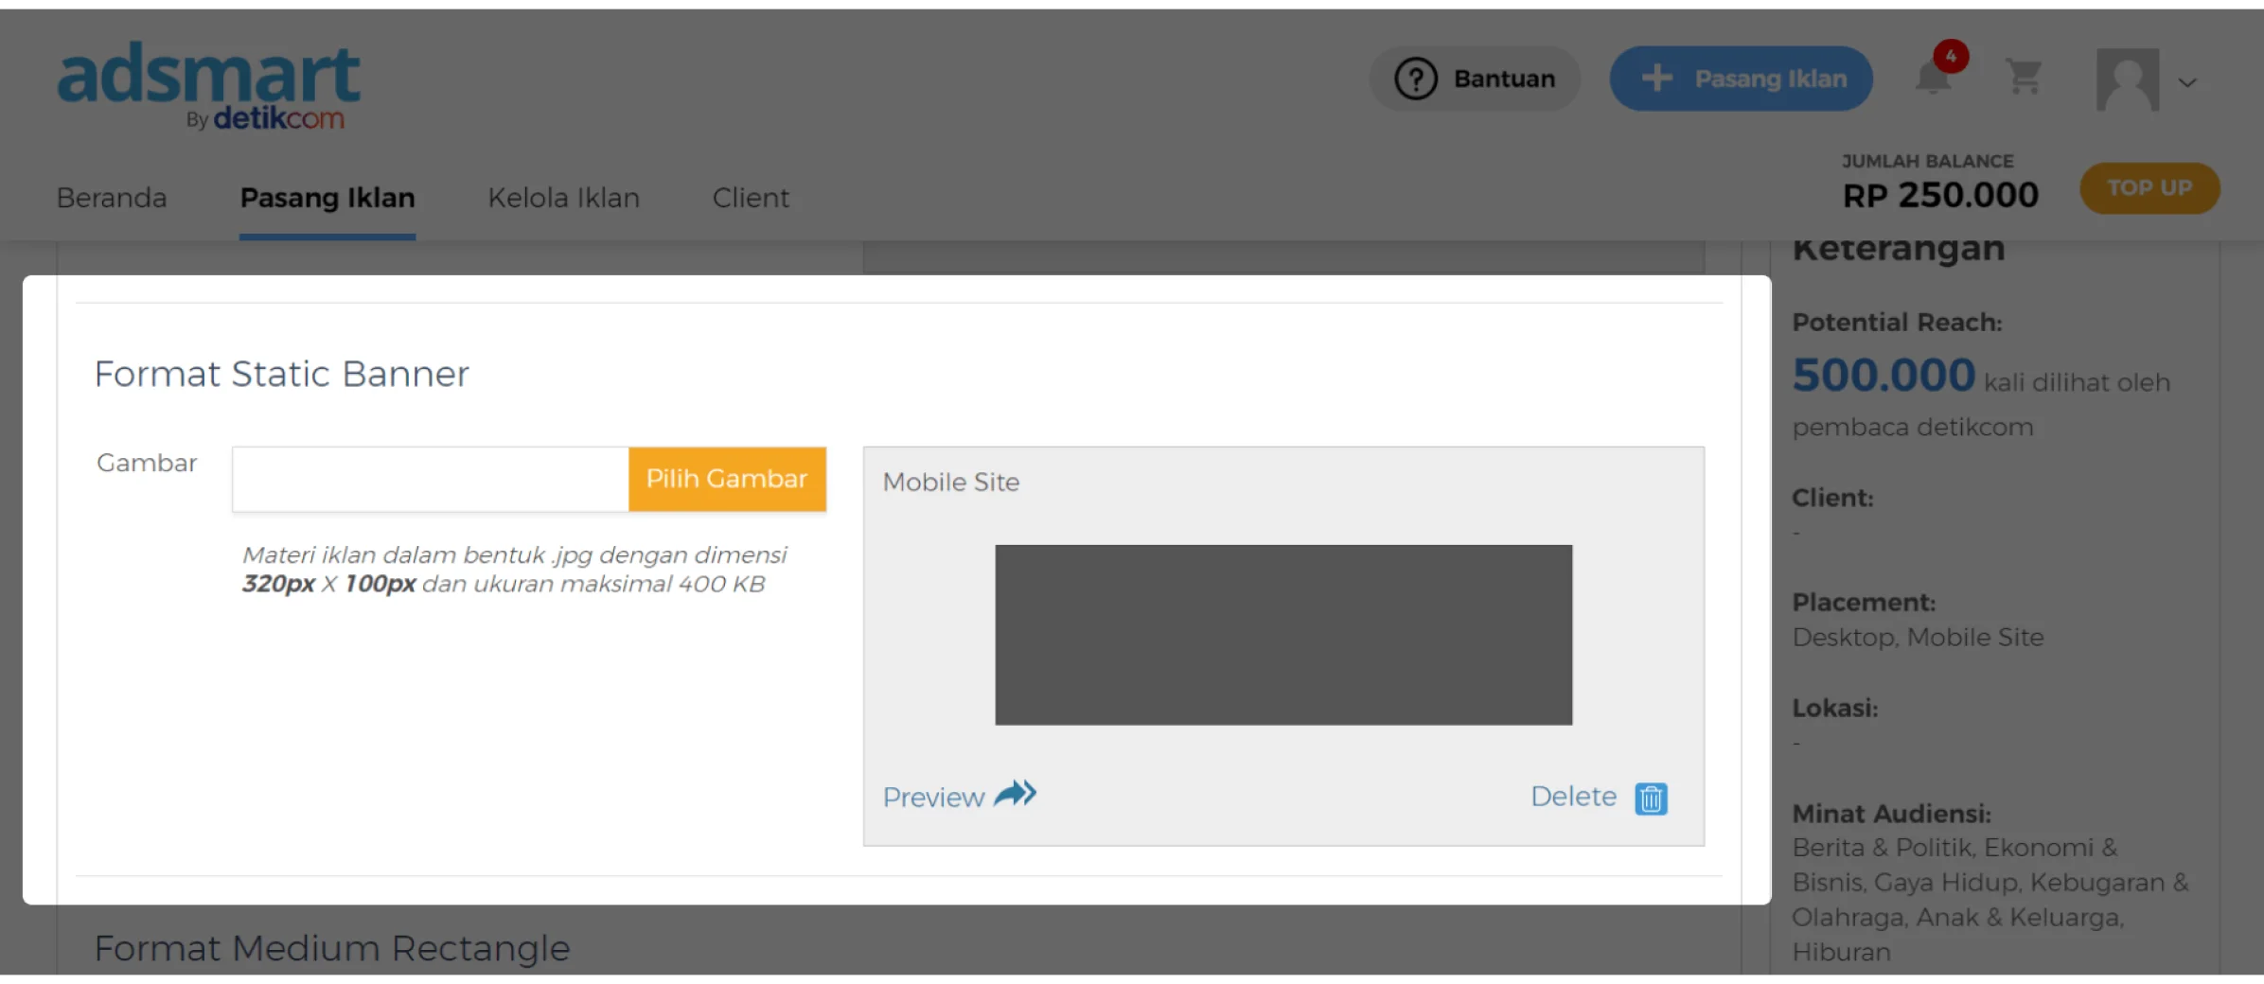
Task: Click the adsmart by detikcom logo
Action: tap(208, 85)
